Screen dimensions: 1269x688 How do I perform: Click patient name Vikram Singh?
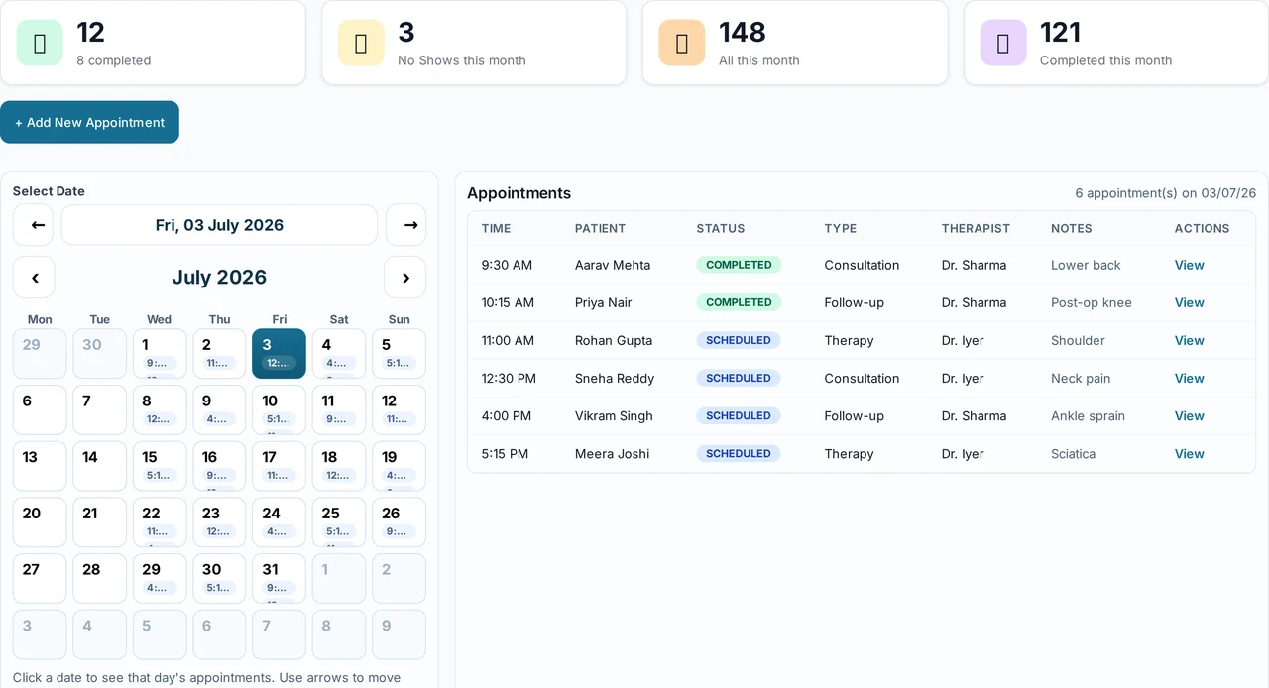pos(614,415)
